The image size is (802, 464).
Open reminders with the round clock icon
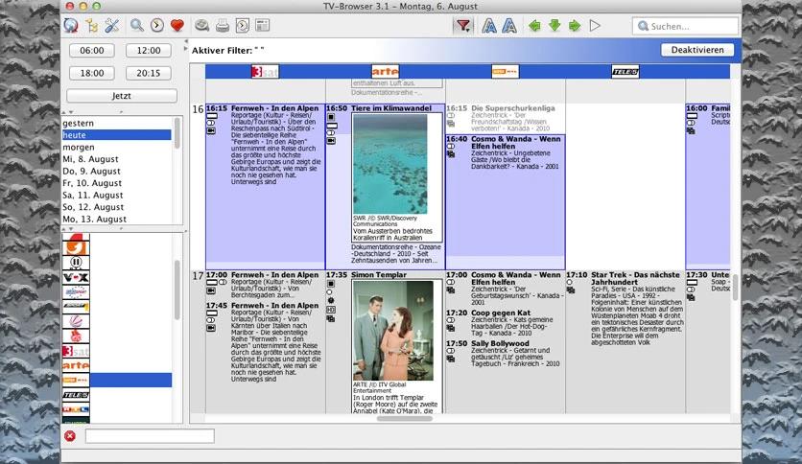click(157, 26)
